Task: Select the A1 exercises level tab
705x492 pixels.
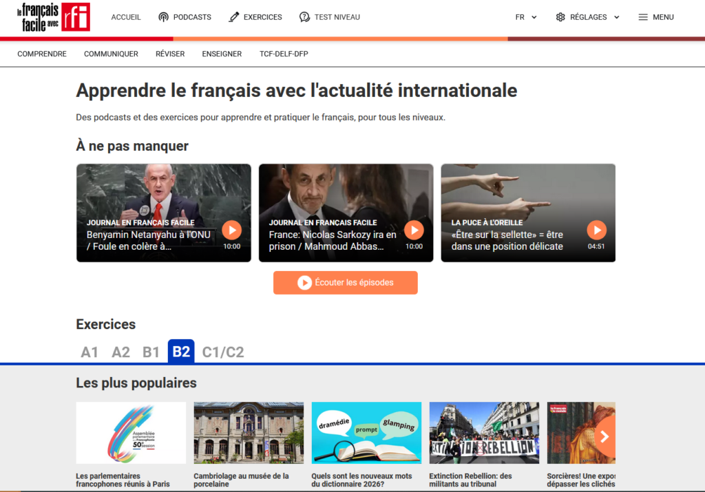Action: coord(90,352)
